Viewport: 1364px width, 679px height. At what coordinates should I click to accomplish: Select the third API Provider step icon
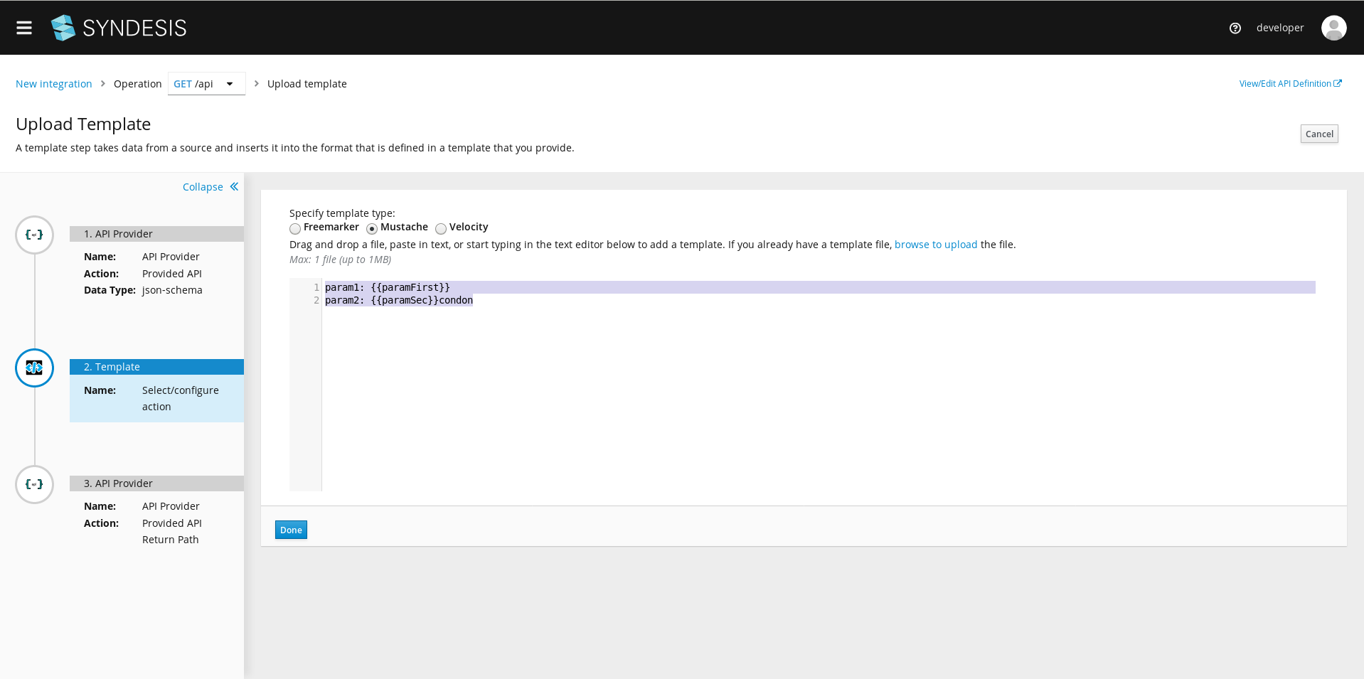[x=34, y=484]
